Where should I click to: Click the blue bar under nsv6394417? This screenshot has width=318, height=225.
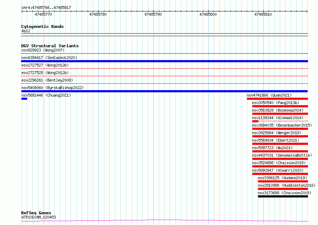click(164, 61)
